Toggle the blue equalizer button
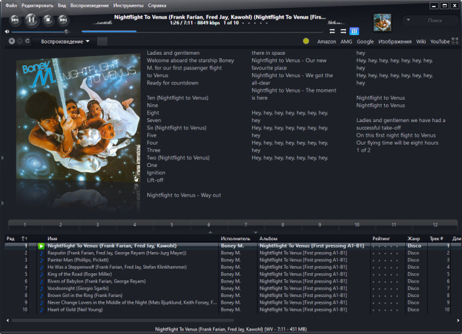The image size is (462, 334). (x=354, y=31)
